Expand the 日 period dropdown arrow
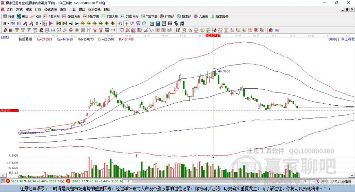This screenshot has width=355, height=192. click(8, 24)
